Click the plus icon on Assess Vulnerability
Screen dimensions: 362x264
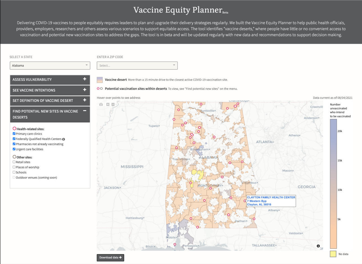(85, 79)
